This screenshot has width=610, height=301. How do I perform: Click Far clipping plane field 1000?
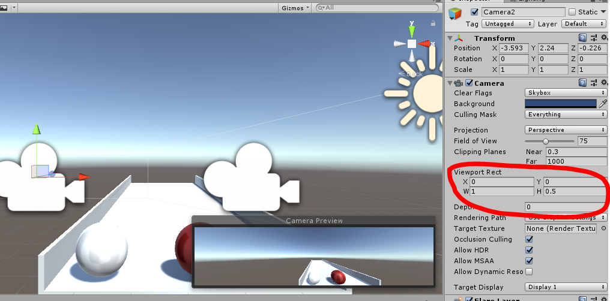pyautogui.click(x=576, y=161)
